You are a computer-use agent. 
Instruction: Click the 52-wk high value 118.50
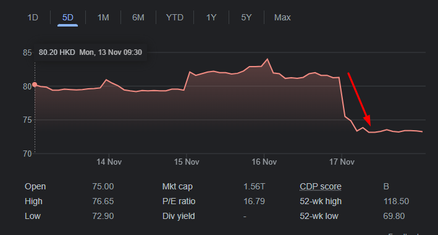coord(396,201)
